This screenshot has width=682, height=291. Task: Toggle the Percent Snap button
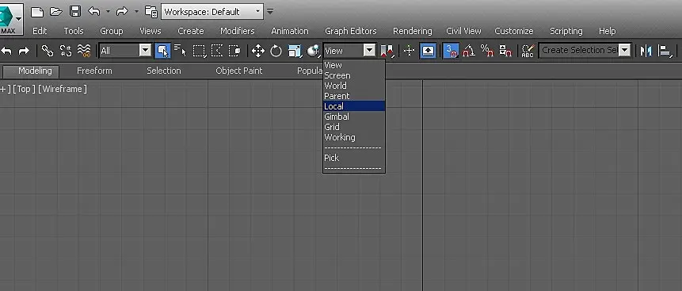(x=486, y=51)
